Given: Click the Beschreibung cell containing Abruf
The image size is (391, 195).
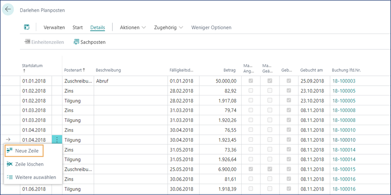Looking at the screenshot, I should point(129,81).
